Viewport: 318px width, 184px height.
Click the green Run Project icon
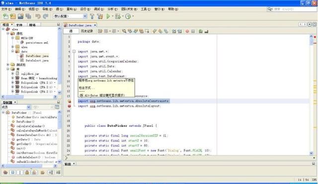point(108,16)
